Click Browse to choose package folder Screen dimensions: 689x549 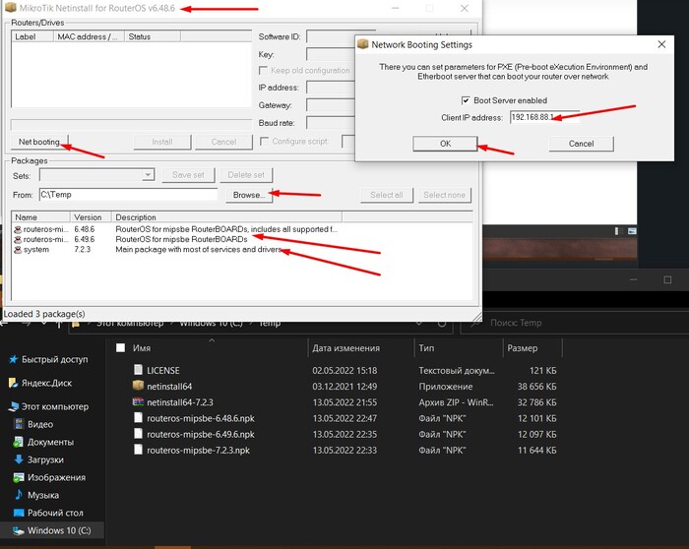coord(249,195)
